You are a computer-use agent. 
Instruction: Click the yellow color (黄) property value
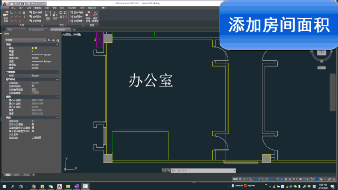34,48
